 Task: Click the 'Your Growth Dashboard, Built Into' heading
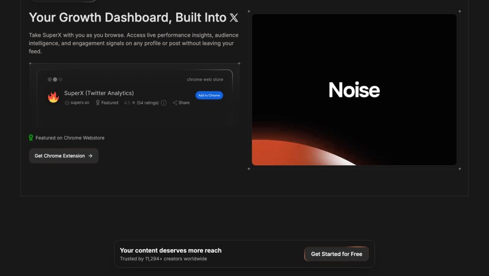pos(128,18)
